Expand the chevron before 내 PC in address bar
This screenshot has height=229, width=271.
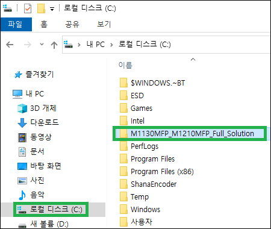coord(79,45)
